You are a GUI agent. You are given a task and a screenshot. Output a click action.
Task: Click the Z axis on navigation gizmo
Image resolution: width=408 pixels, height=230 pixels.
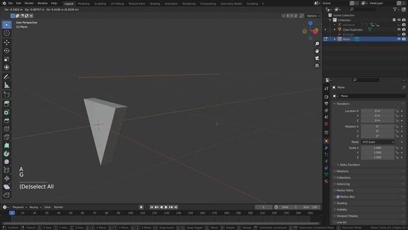310,23
